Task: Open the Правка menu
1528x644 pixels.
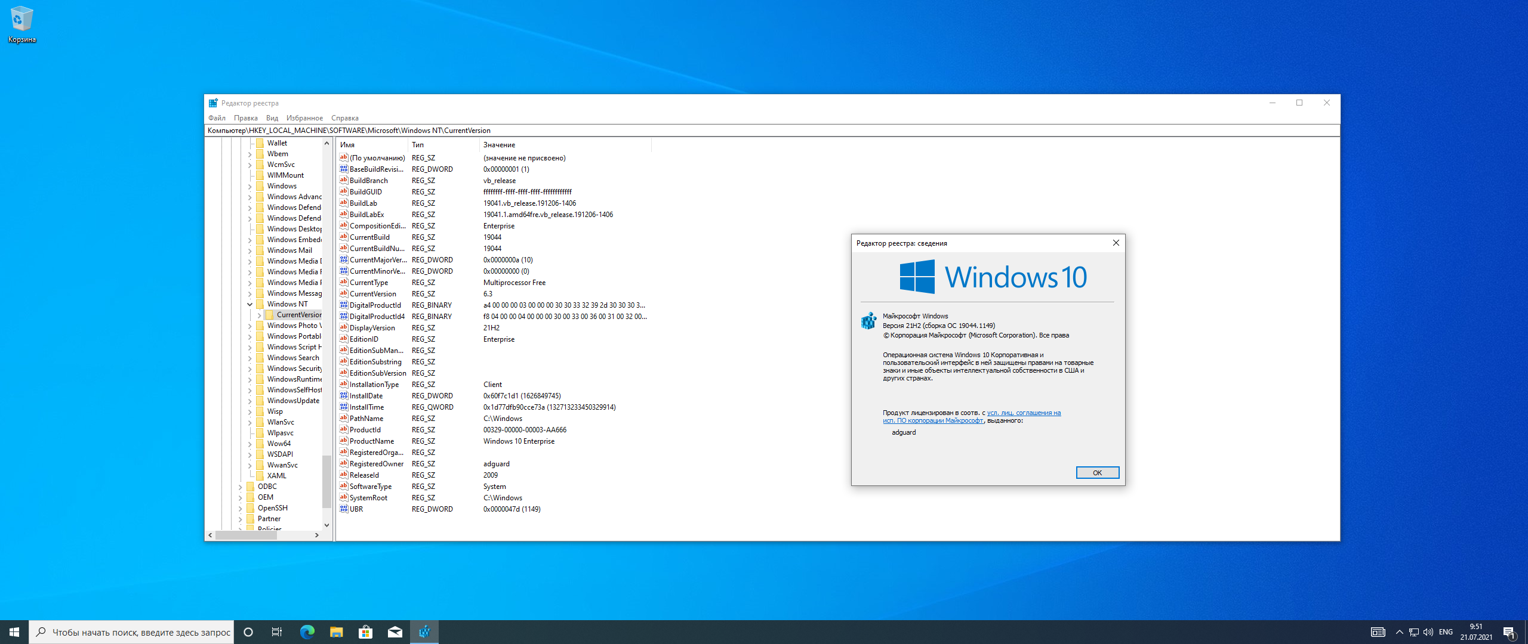Action: [245, 118]
